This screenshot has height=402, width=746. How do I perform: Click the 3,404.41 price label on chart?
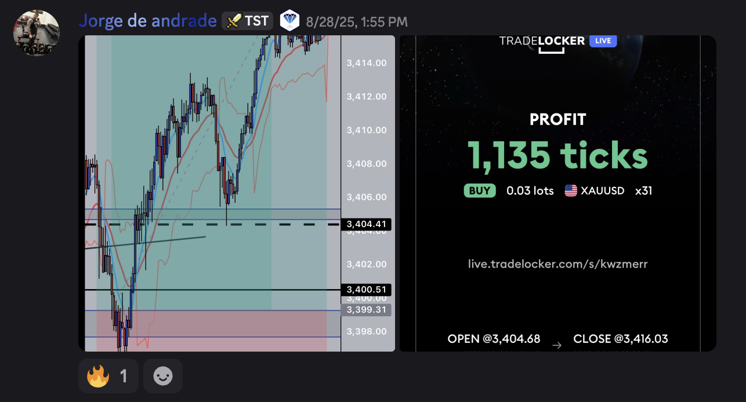click(367, 224)
